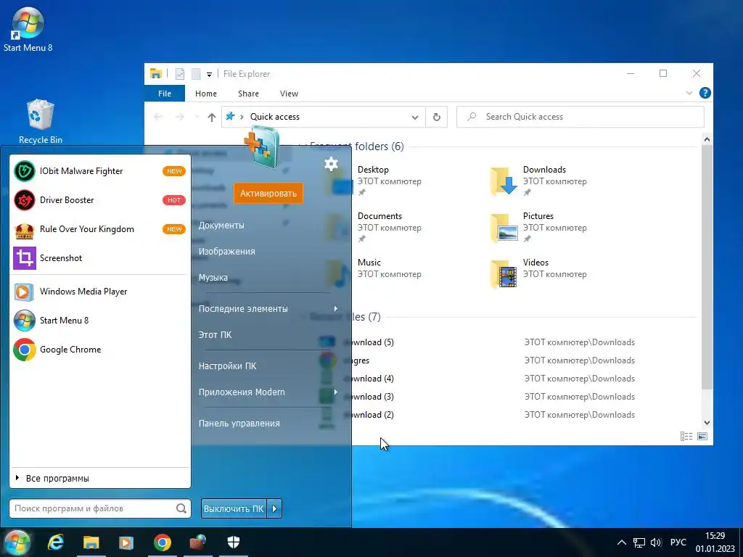The width and height of the screenshot is (743, 557).
Task: Open Музыка in start menu
Action: pyautogui.click(x=213, y=278)
